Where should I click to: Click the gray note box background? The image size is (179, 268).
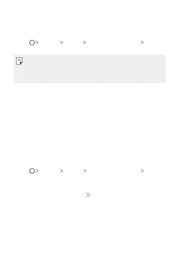[x=89, y=69]
